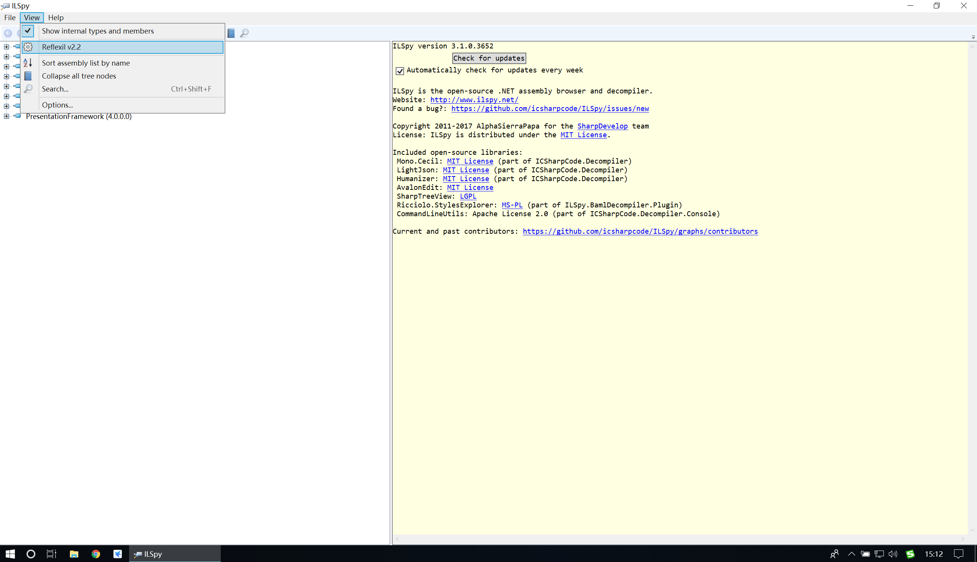The height and width of the screenshot is (562, 977).
Task: Click the green S input method icon
Action: (910, 554)
